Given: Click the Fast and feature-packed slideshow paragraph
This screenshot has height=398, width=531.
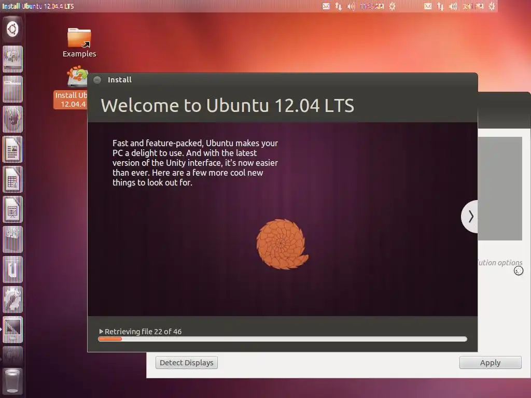Looking at the screenshot, I should pyautogui.click(x=195, y=163).
